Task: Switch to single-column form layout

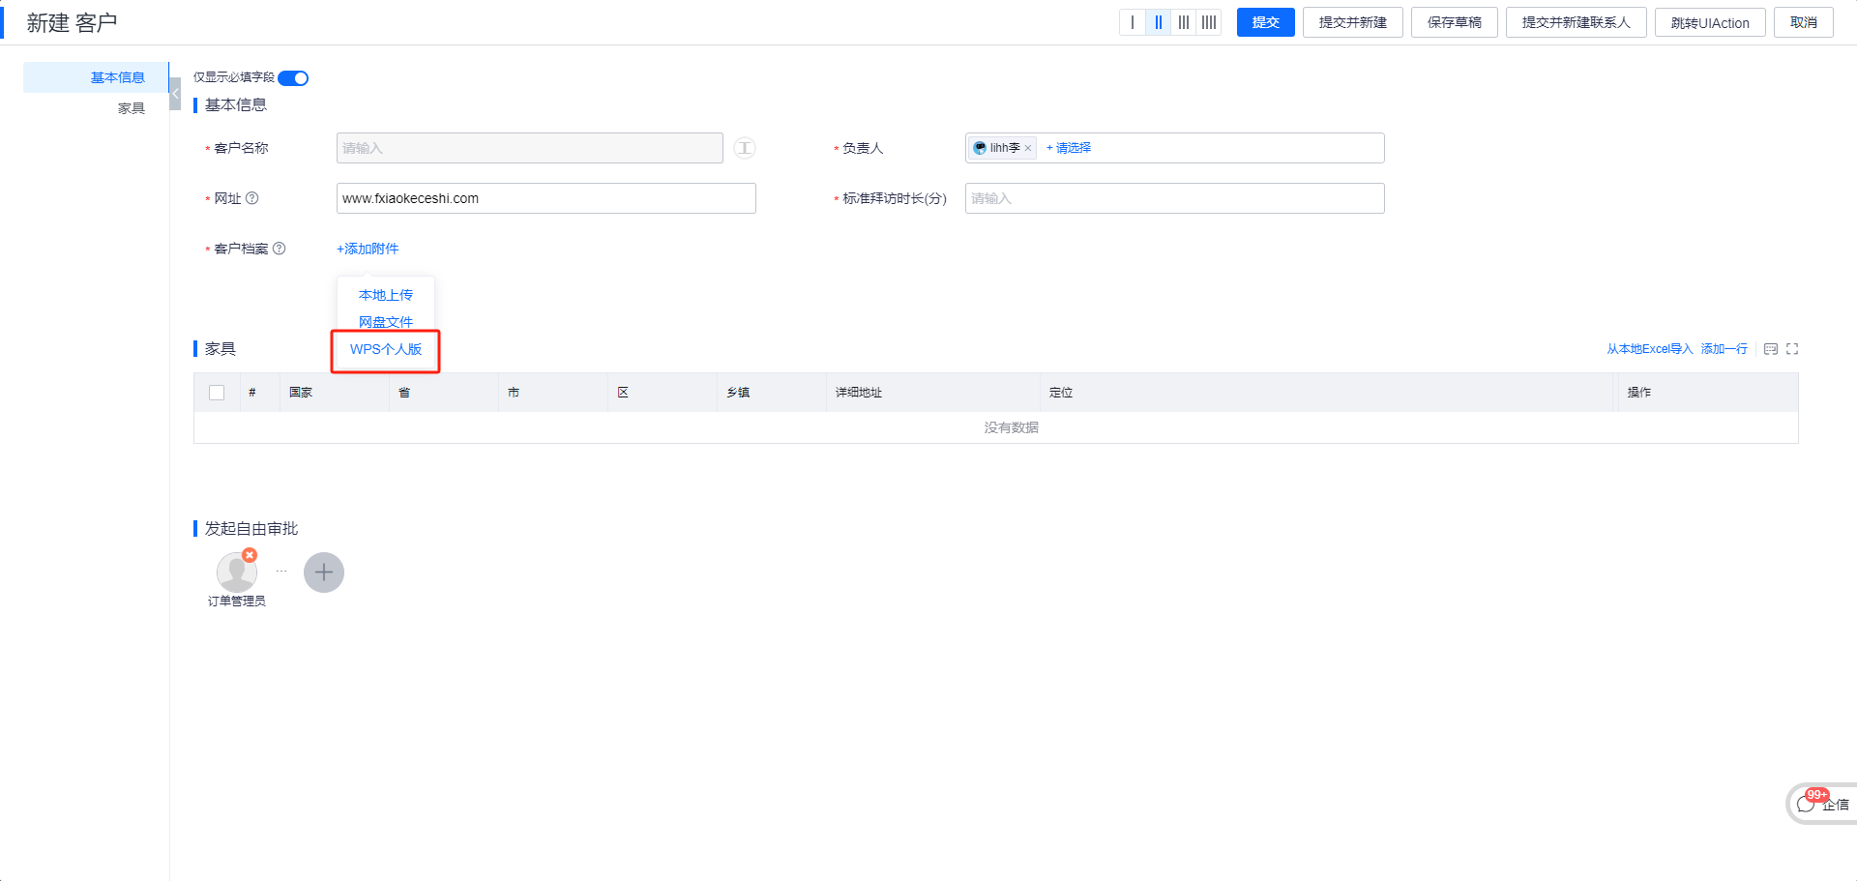Action: 1133,22
